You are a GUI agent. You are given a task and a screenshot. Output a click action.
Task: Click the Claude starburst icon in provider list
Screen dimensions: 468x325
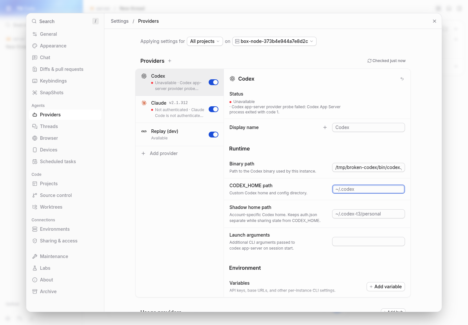[144, 103]
